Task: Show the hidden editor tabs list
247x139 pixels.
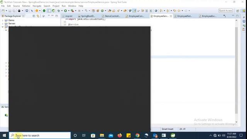Action: click(225, 16)
